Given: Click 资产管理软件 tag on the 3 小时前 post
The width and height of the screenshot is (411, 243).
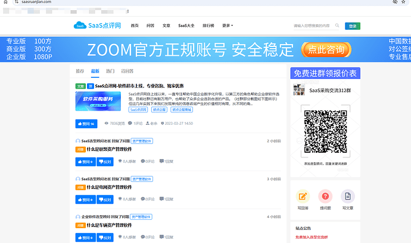Looking at the screenshot, I should (x=142, y=179).
